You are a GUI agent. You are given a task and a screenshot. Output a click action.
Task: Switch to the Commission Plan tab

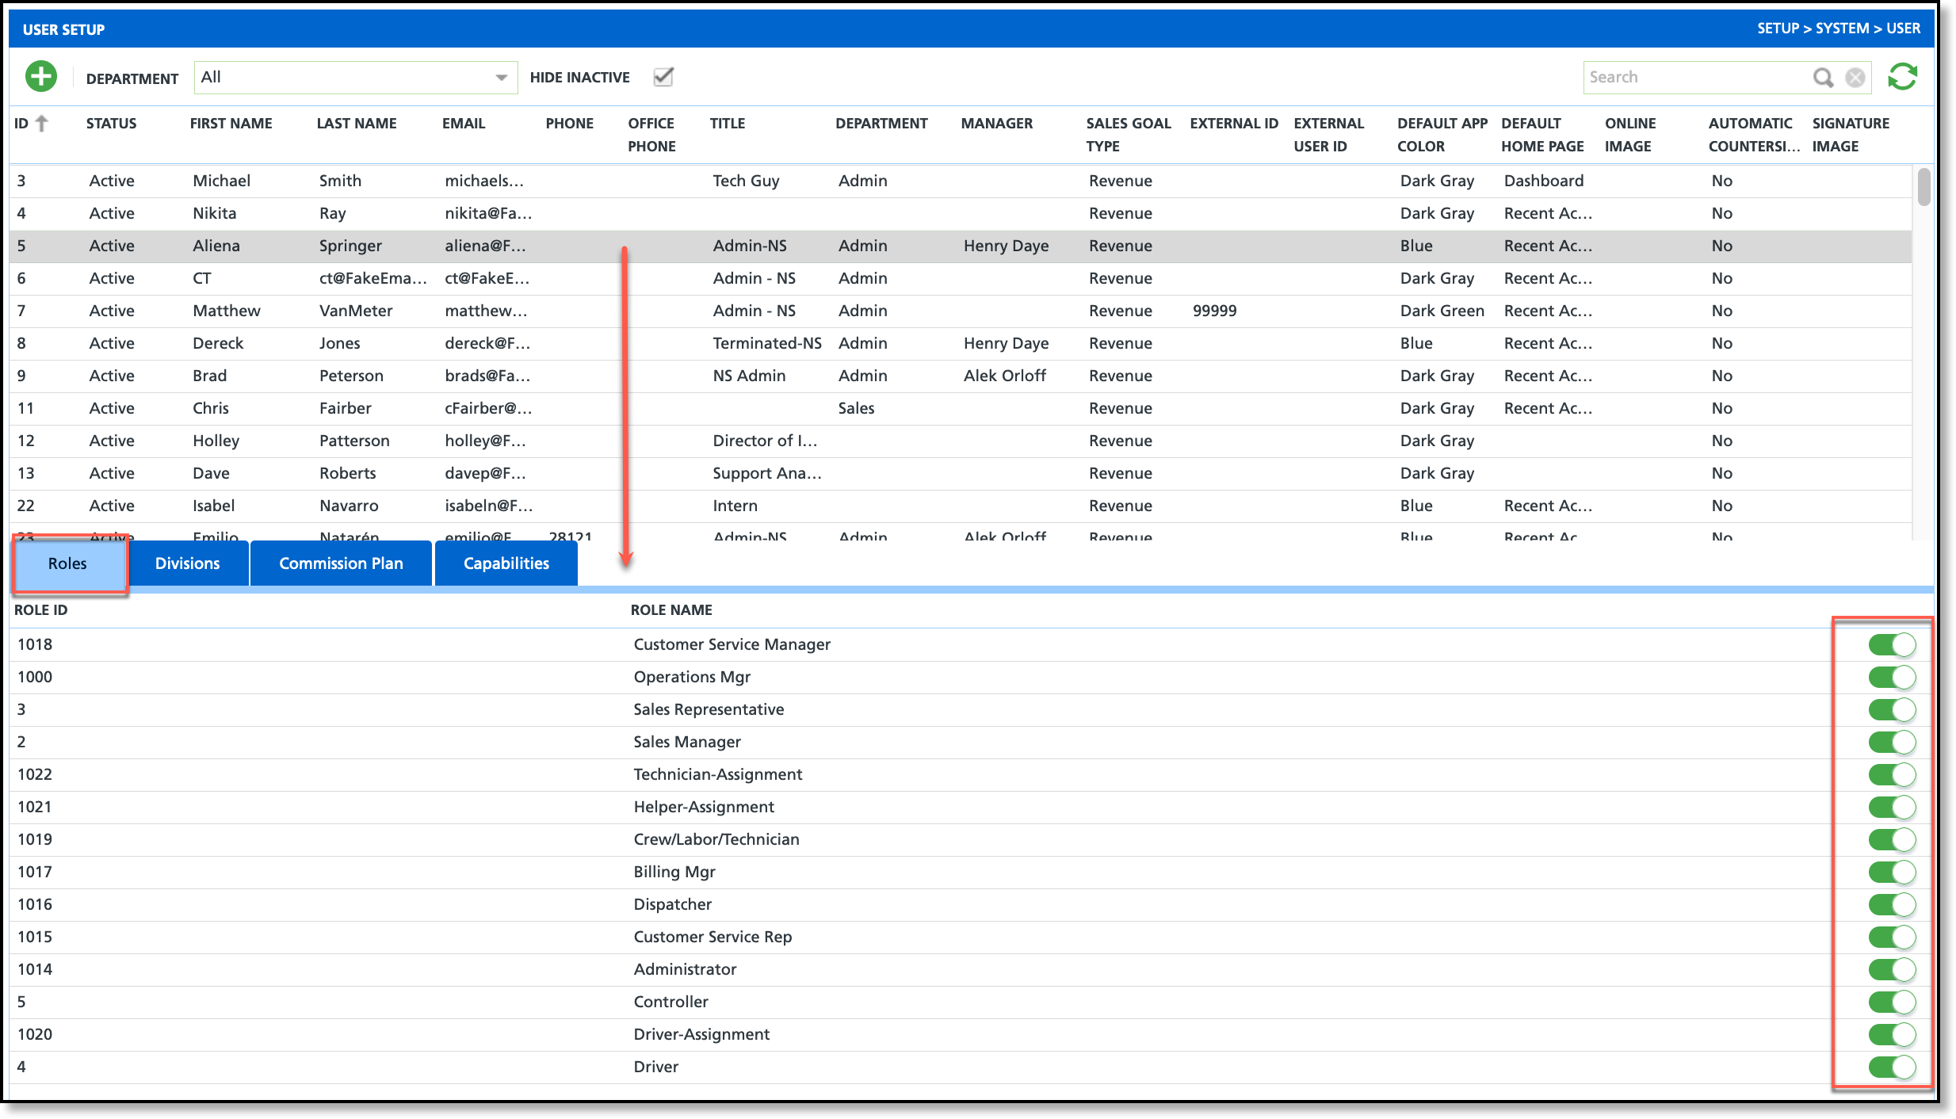coord(341,563)
